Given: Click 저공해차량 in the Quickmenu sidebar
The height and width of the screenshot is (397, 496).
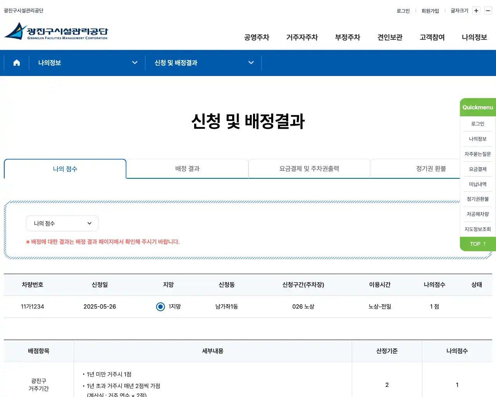Looking at the screenshot, I should point(477,214).
